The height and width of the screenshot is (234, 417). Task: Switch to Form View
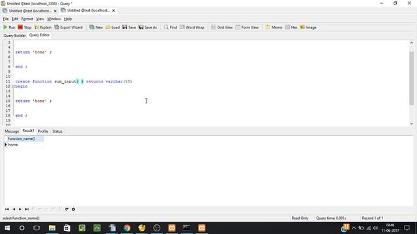pos(247,27)
